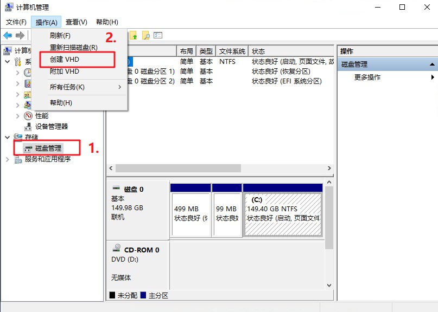Open the 查看(V) menu

point(77,22)
